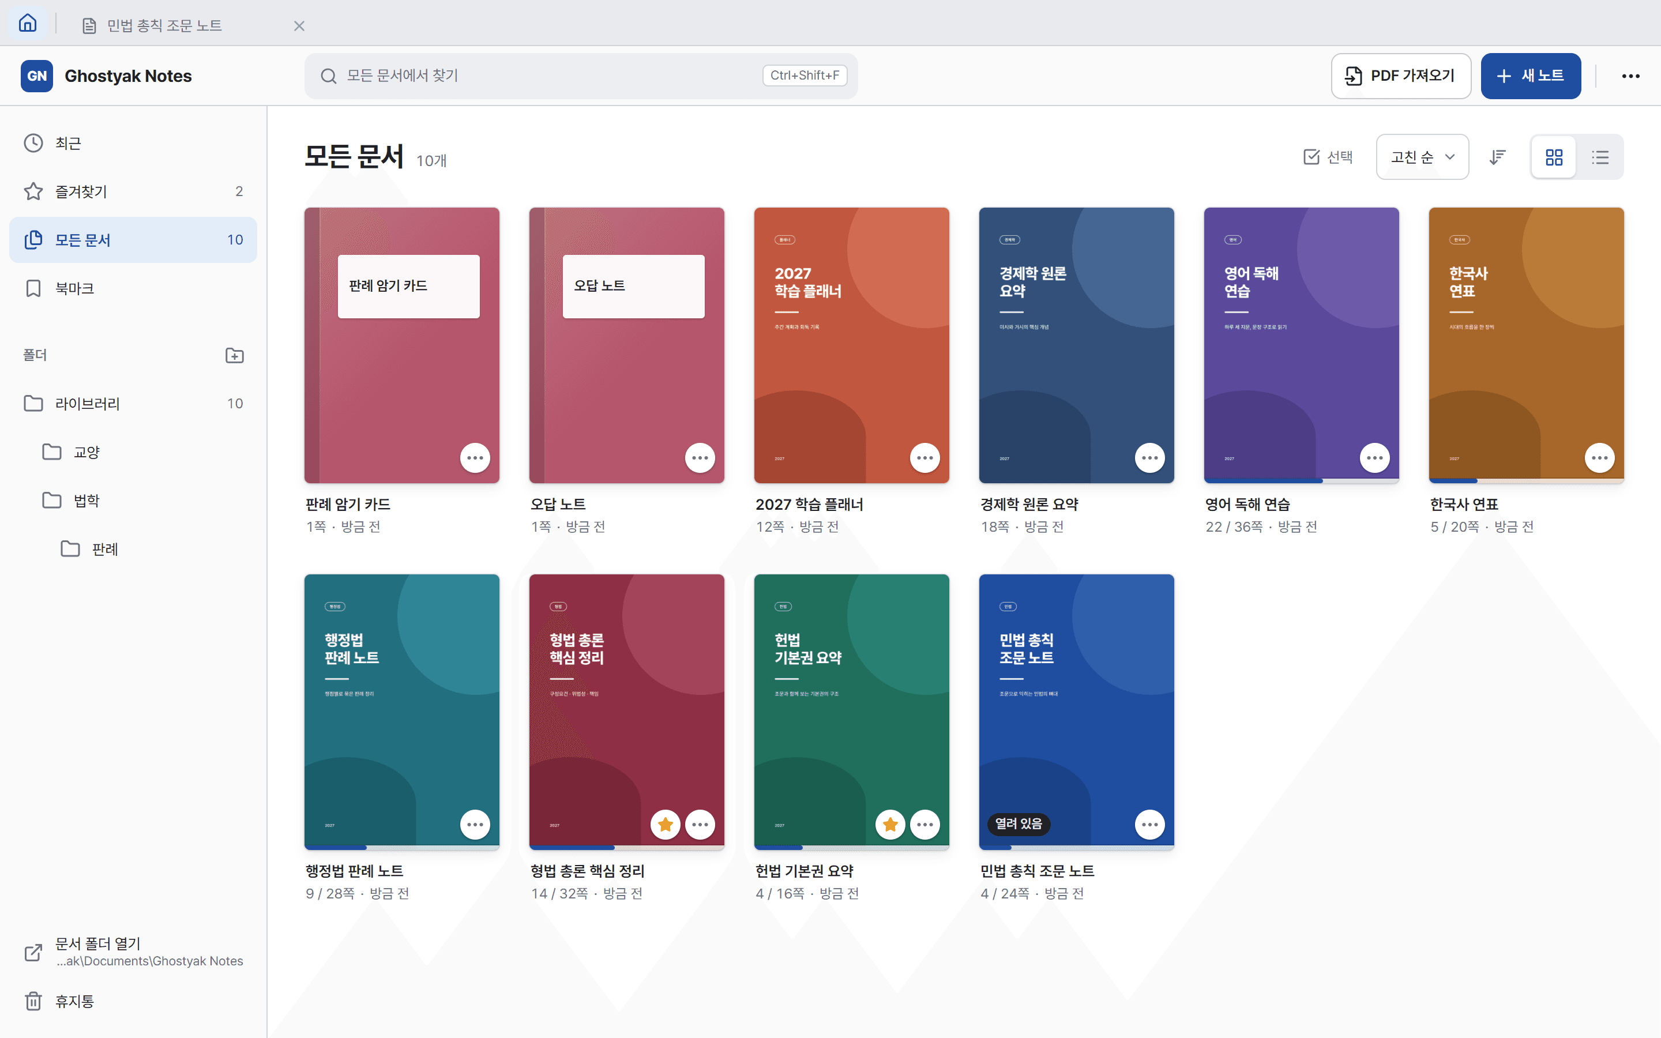The image size is (1661, 1038).
Task: Open more options for 판례 암기 카드
Action: click(475, 458)
